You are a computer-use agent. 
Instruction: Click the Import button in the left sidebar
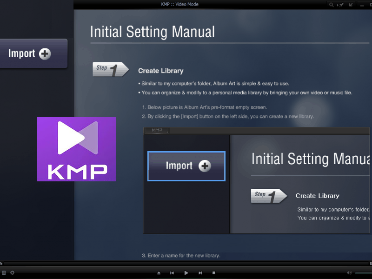[x=33, y=53]
